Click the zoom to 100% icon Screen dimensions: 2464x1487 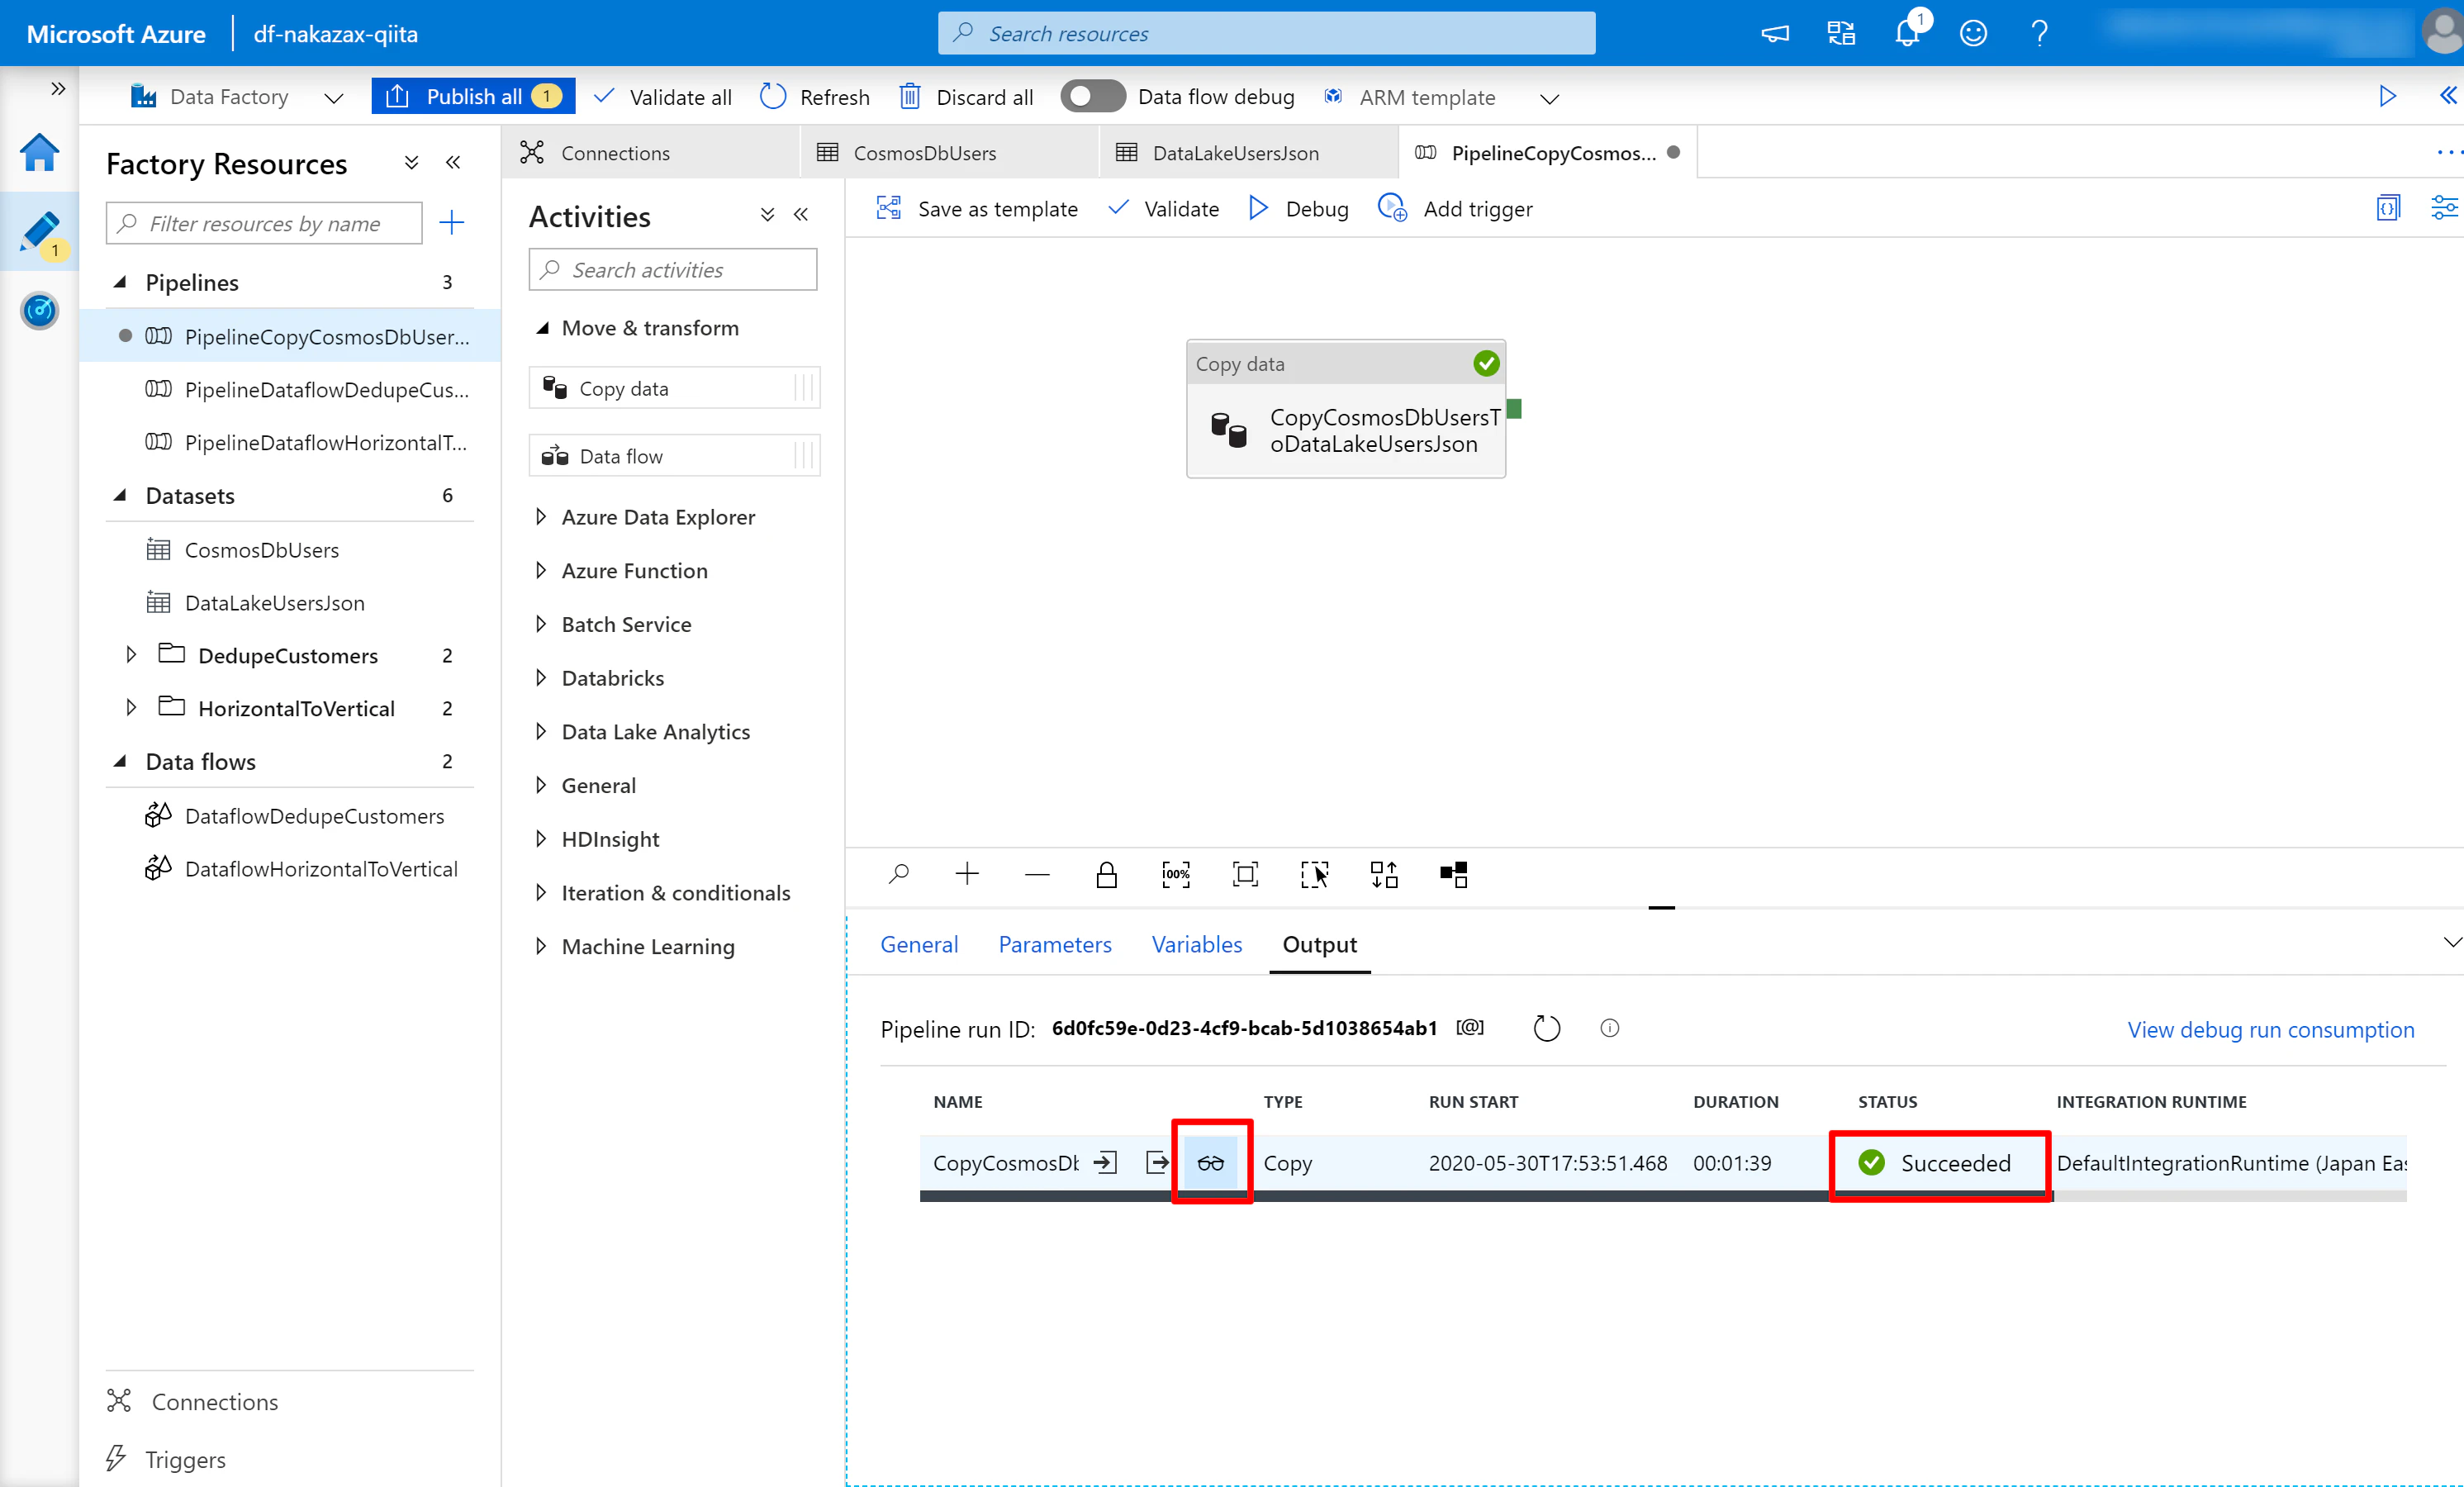click(x=1176, y=875)
